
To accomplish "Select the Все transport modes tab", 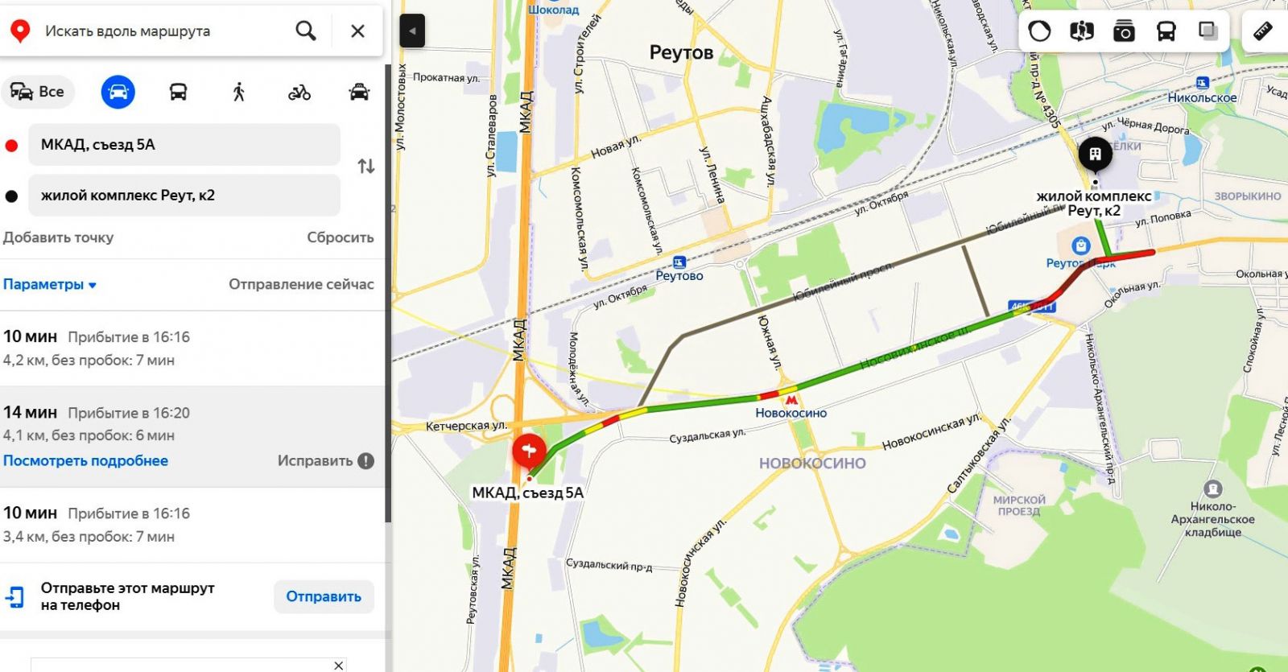I will [x=37, y=92].
